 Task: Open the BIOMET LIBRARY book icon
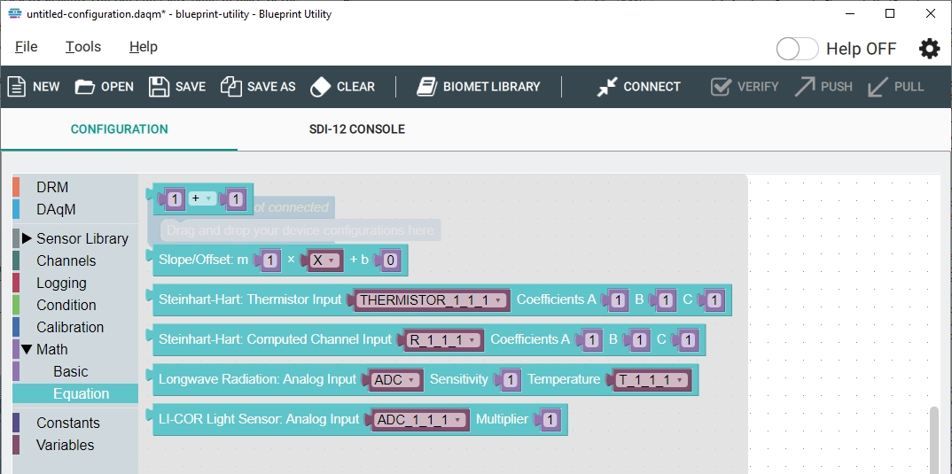click(x=427, y=87)
